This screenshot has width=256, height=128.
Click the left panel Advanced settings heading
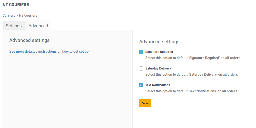coord(29,40)
